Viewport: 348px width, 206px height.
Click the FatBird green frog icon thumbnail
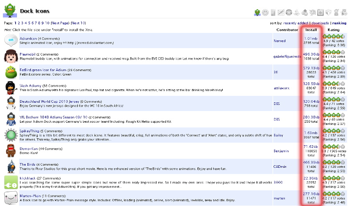click(10, 72)
